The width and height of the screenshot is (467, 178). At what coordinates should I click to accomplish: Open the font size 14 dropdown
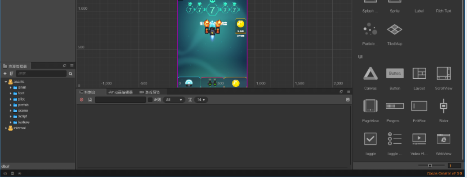[x=201, y=100]
